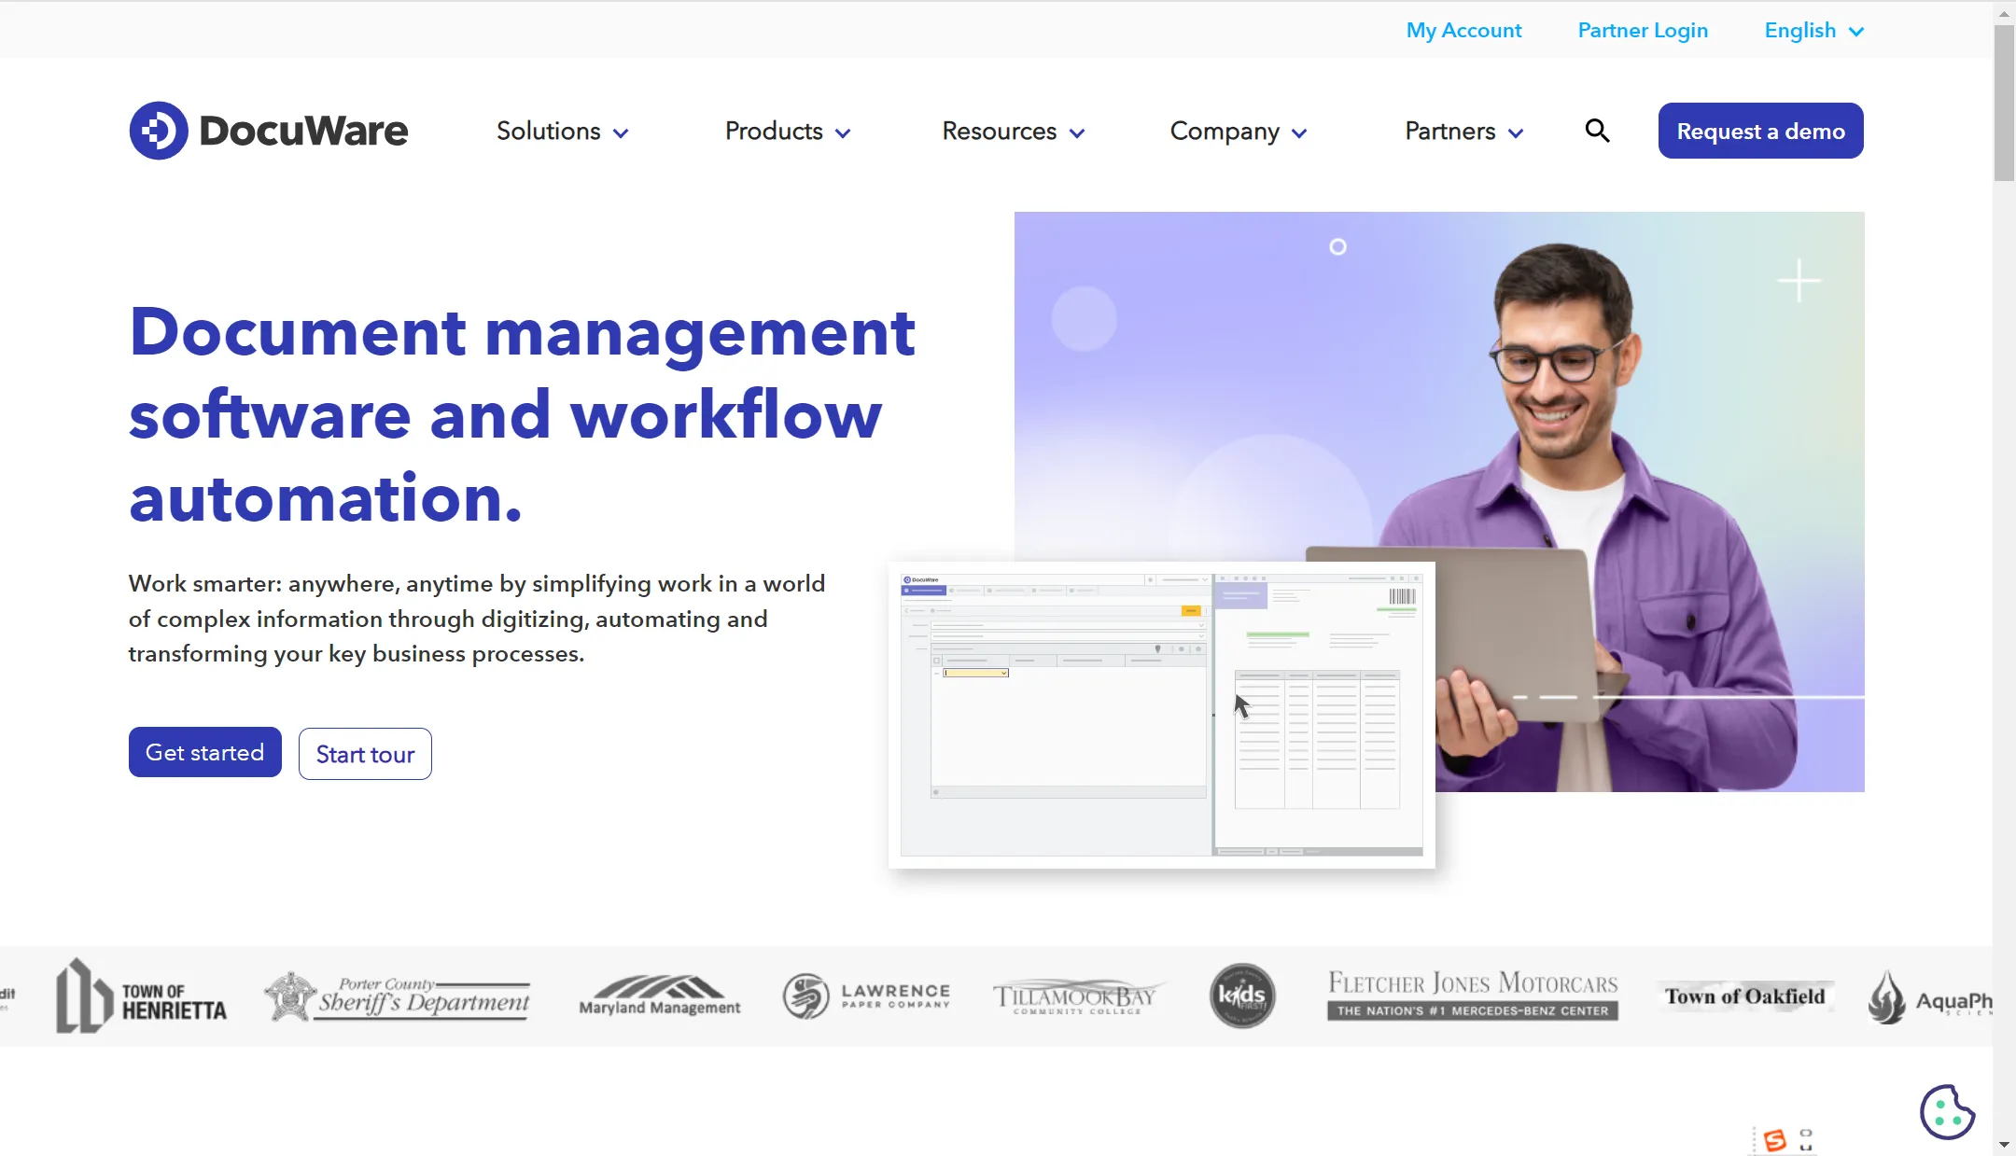Viewport: 2016px width, 1156px height.
Task: Click the Partner Login link
Action: point(1642,29)
